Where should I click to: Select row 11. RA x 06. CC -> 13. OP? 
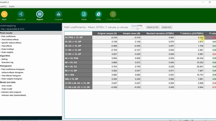(x=78, y=87)
